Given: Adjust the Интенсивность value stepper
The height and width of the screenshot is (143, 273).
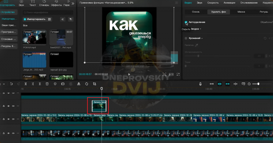Looking at the screenshot, I should click(x=266, y=56).
